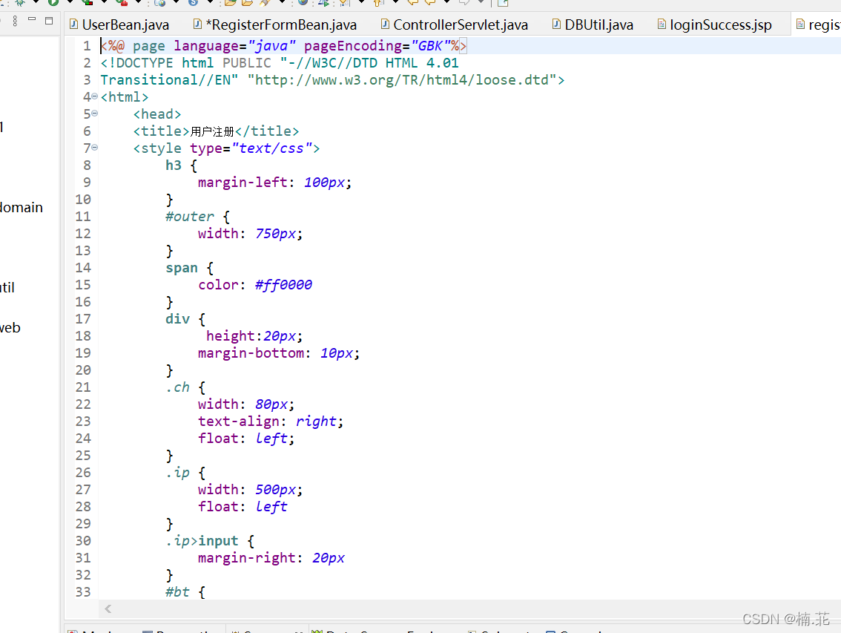
Task: Collapse the html element fold at line 4
Action: [x=93, y=96]
